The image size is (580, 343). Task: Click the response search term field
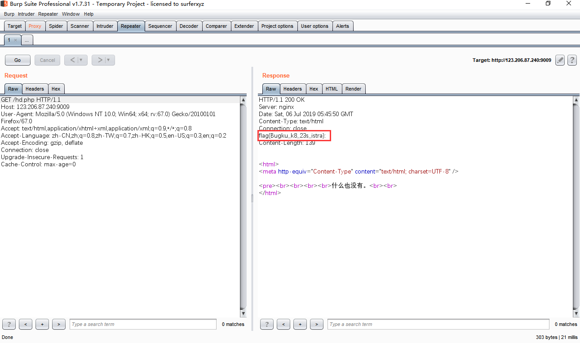click(x=438, y=324)
